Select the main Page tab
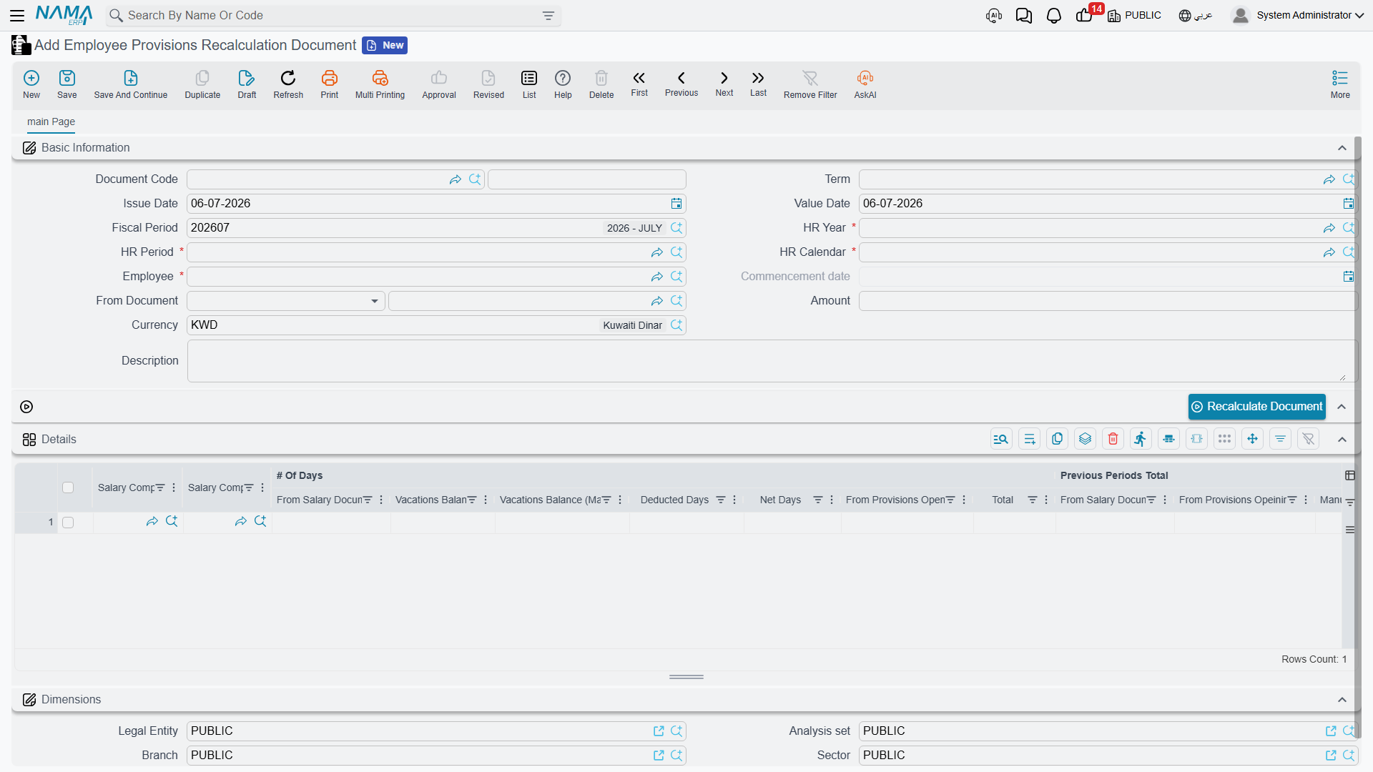1373x772 pixels. point(51,122)
